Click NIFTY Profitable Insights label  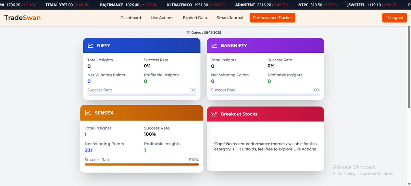tap(161, 75)
